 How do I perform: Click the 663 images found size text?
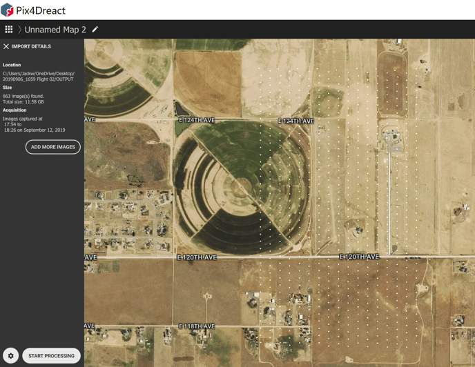tap(23, 96)
